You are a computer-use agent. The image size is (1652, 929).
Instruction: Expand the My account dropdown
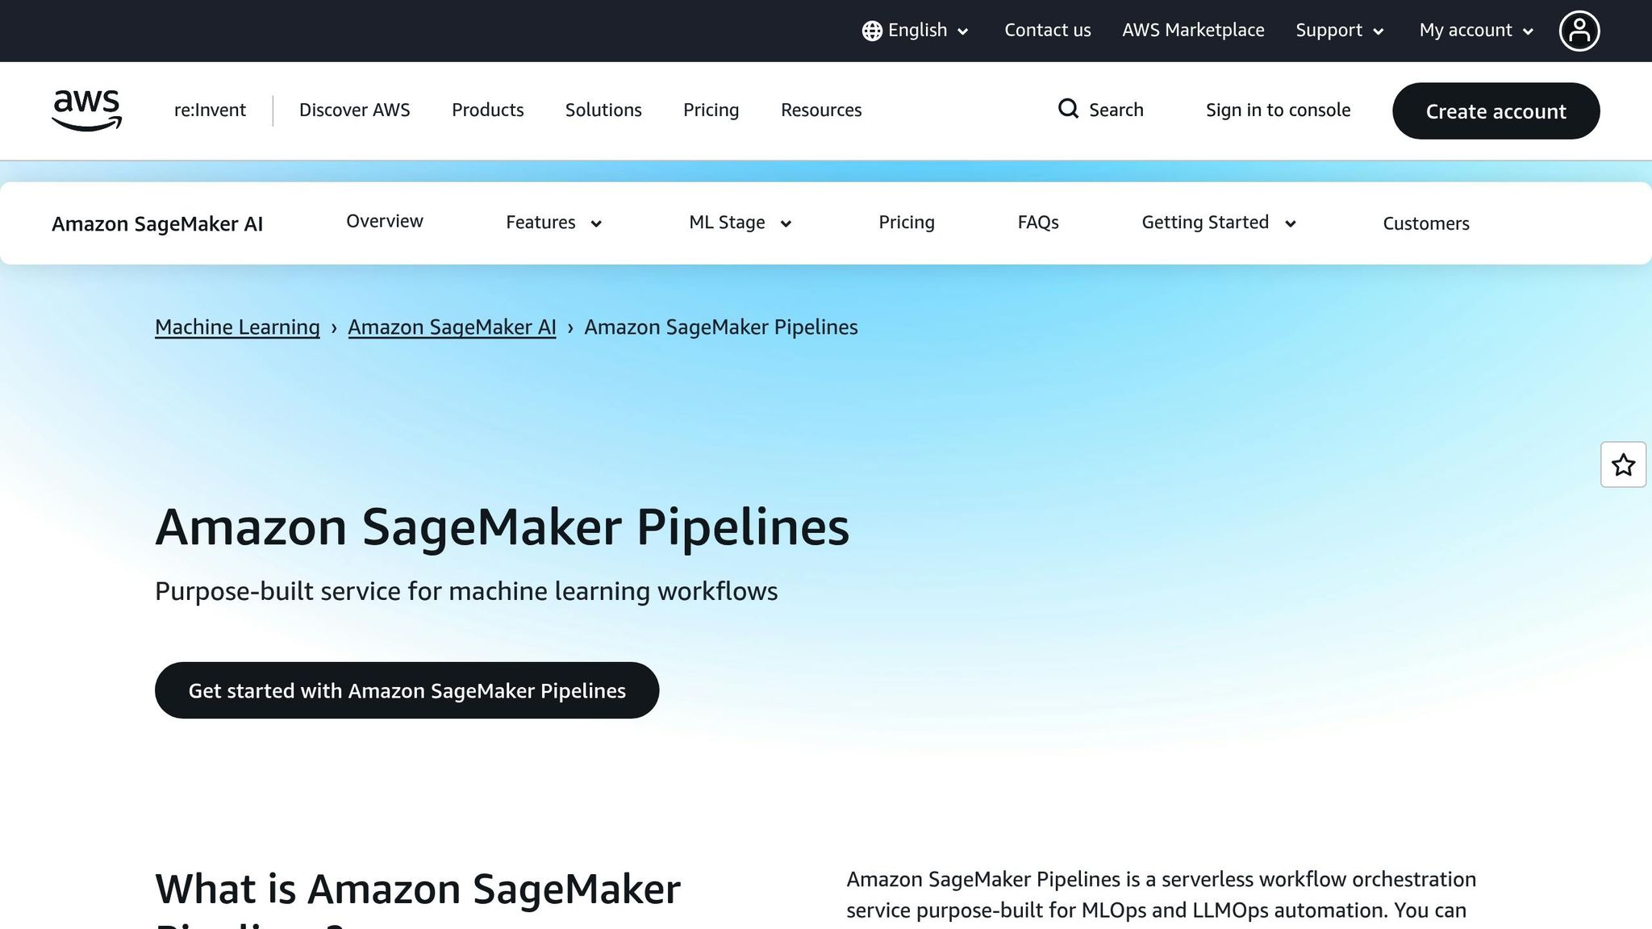pos(1475,30)
